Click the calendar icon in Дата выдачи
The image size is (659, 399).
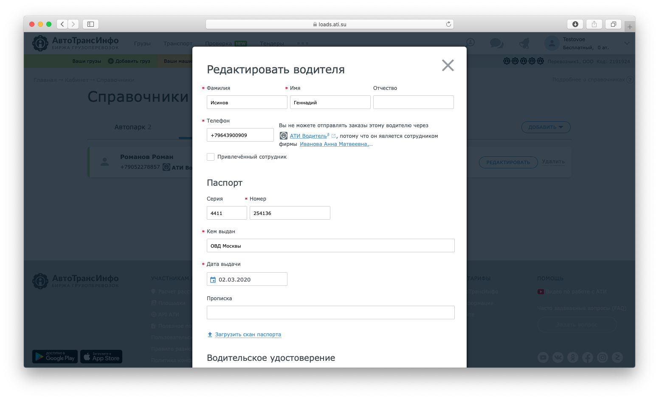[x=213, y=280]
